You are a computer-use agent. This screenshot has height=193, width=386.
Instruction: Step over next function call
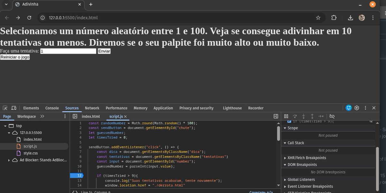point(295,116)
